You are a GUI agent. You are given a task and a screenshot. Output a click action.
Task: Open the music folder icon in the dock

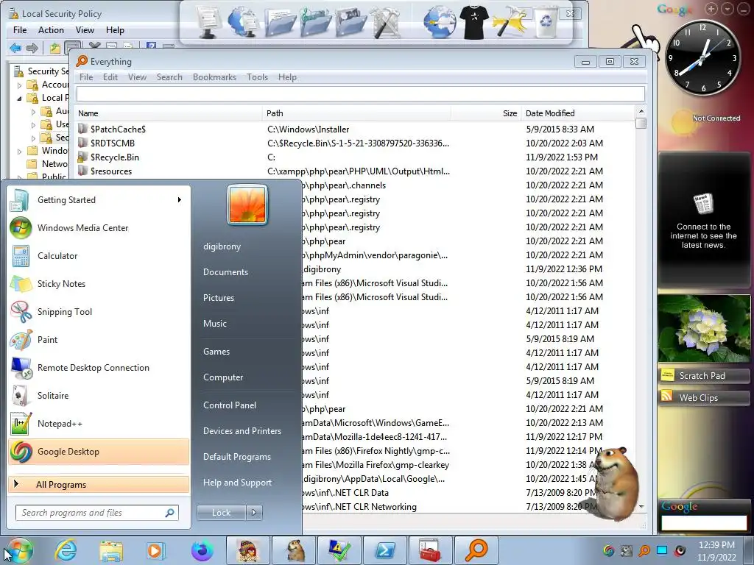tap(315, 22)
